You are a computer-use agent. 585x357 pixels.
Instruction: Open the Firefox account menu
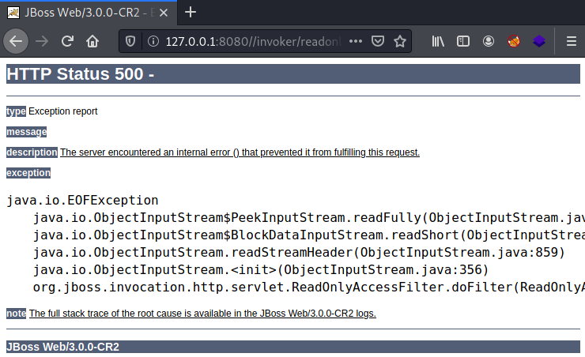coord(489,41)
